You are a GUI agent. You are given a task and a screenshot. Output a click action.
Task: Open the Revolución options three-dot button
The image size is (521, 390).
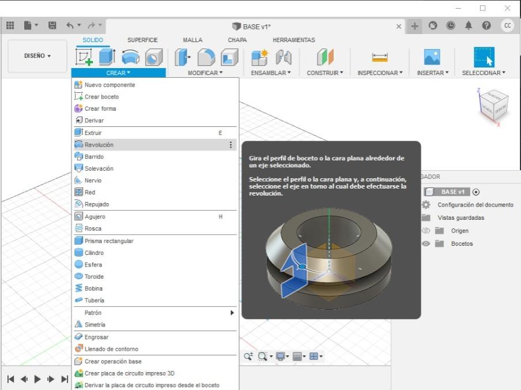pyautogui.click(x=231, y=145)
